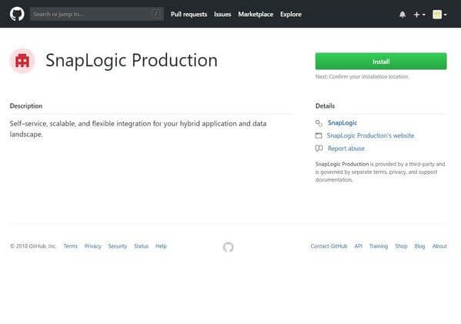Viewport: 461px width, 324px height.
Task: Open the SnapLogic developer link
Action: (x=342, y=122)
